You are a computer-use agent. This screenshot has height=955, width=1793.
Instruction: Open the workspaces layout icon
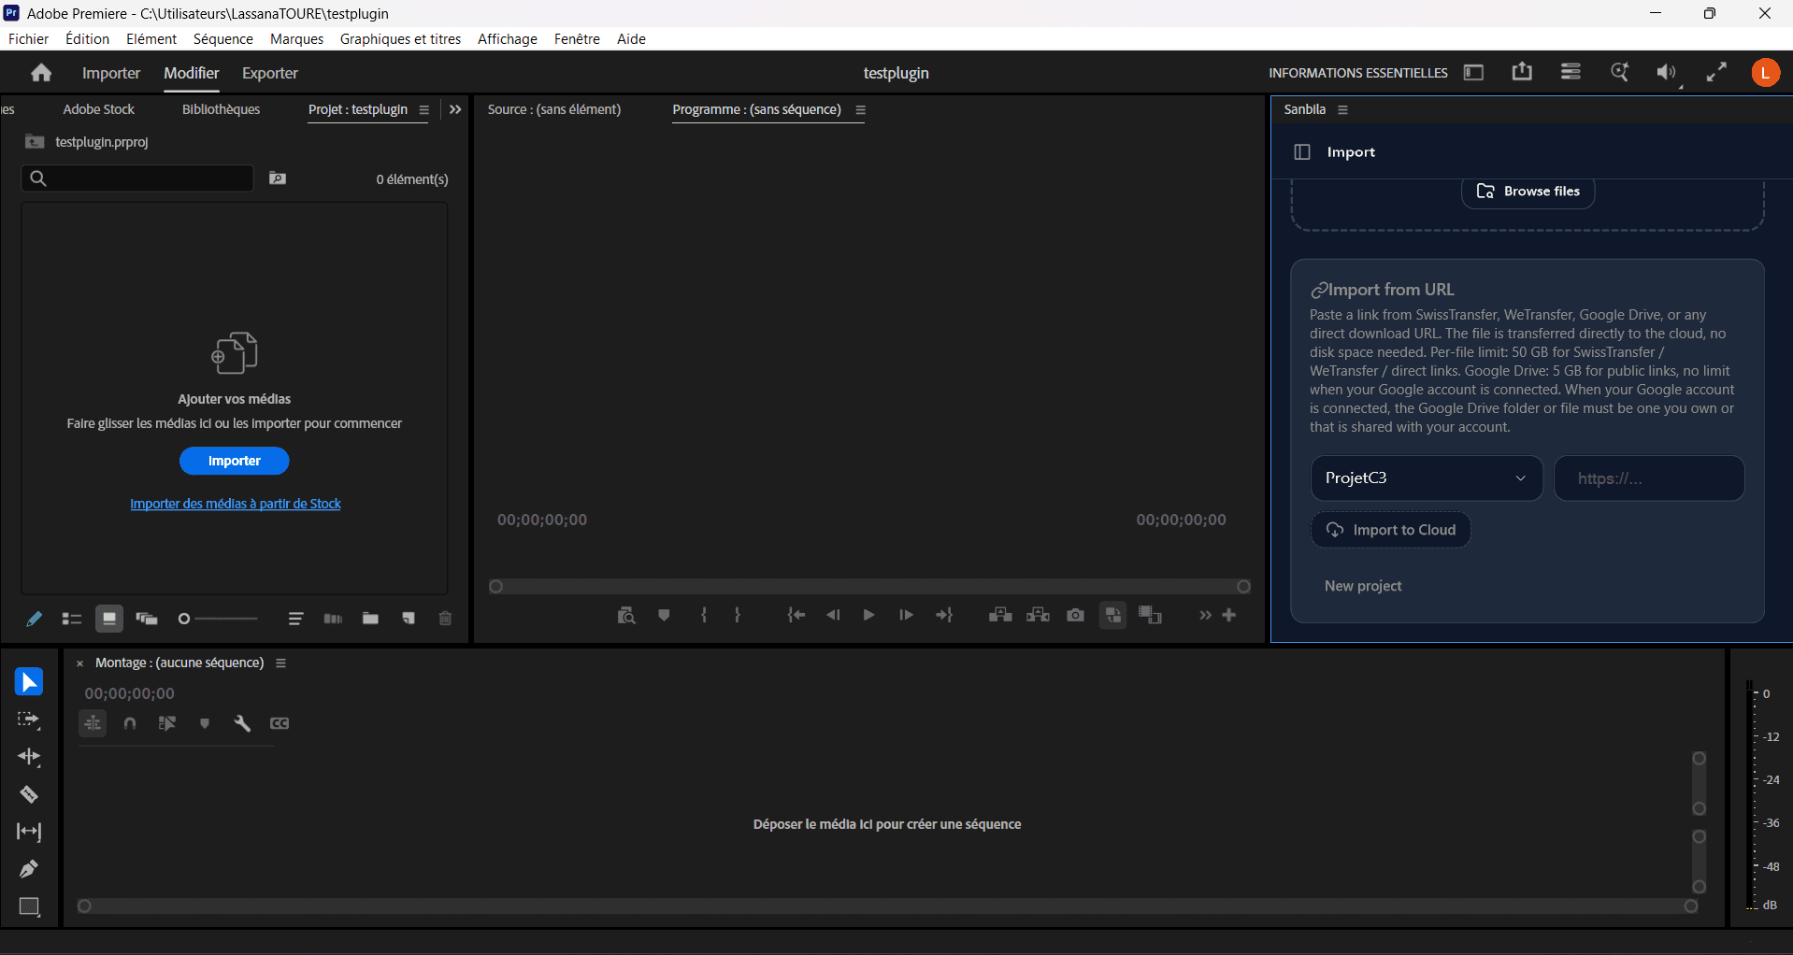[1473, 73]
